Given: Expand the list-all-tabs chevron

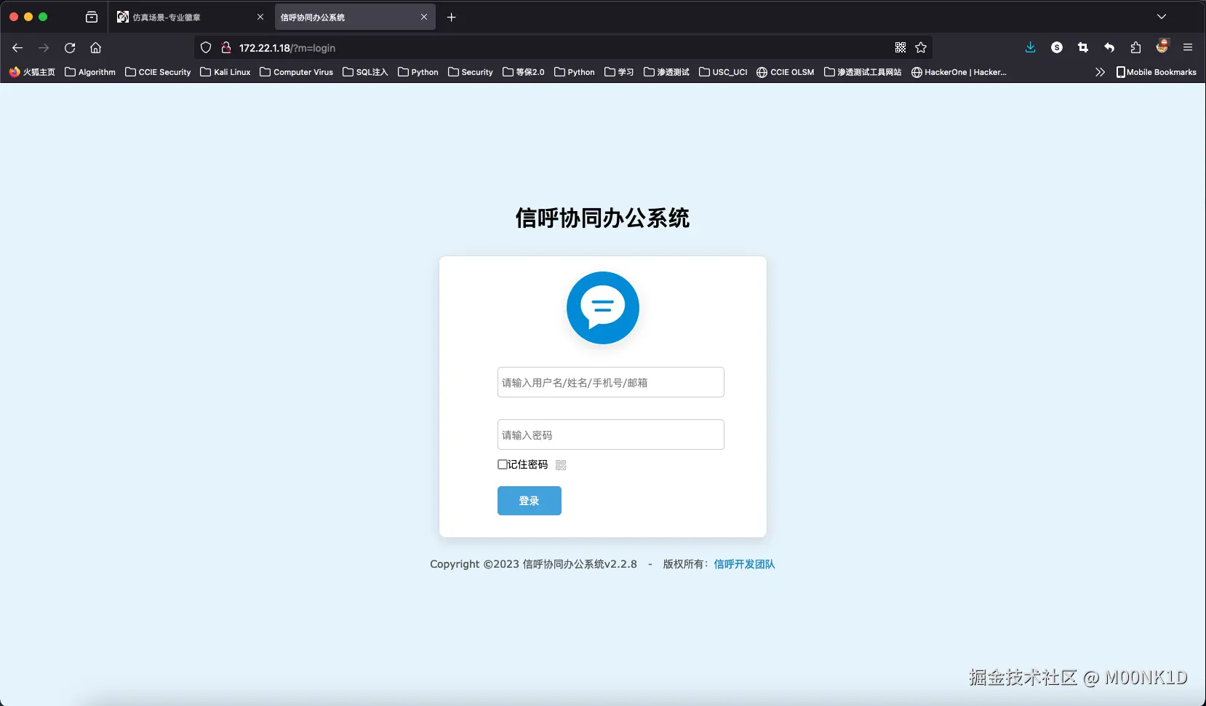Looking at the screenshot, I should [1162, 17].
